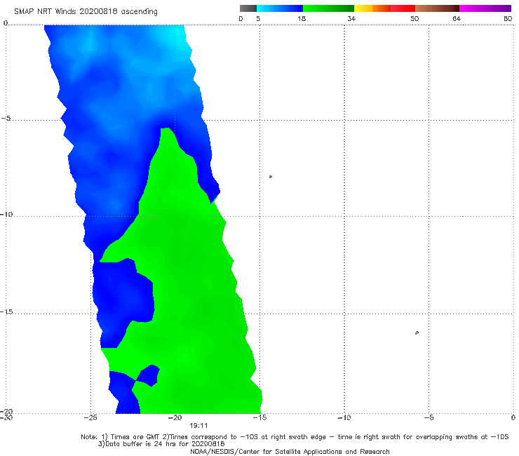Select the gray segment of the wind color bar
519x456 pixels.
pyautogui.click(x=248, y=8)
